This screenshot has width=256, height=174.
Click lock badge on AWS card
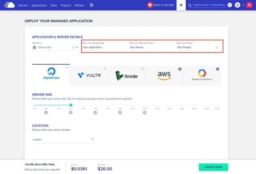[180, 69]
